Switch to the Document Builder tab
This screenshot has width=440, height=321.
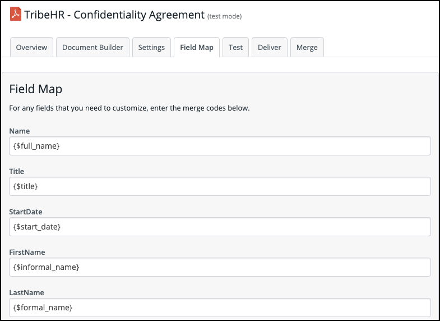click(x=92, y=47)
